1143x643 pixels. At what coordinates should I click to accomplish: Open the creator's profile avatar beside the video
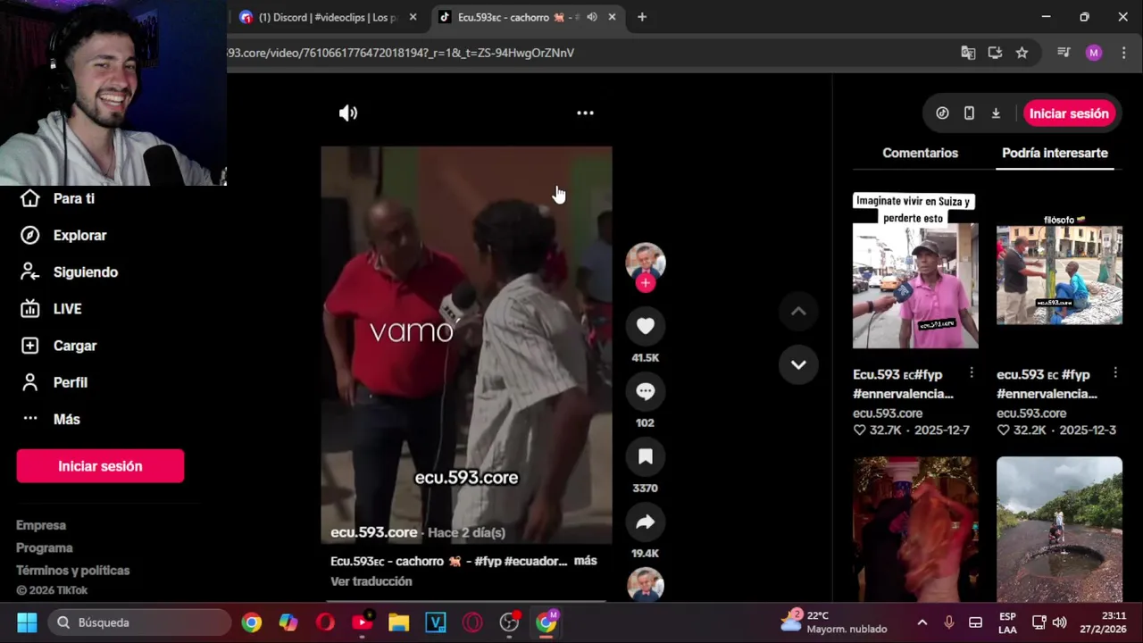(x=645, y=261)
